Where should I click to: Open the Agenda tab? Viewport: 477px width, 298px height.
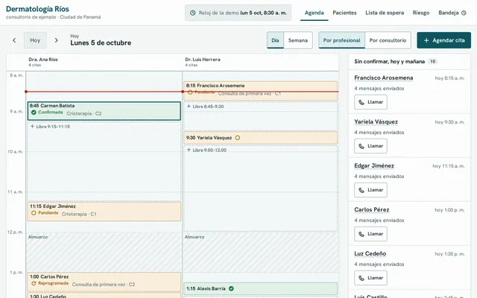coord(315,13)
